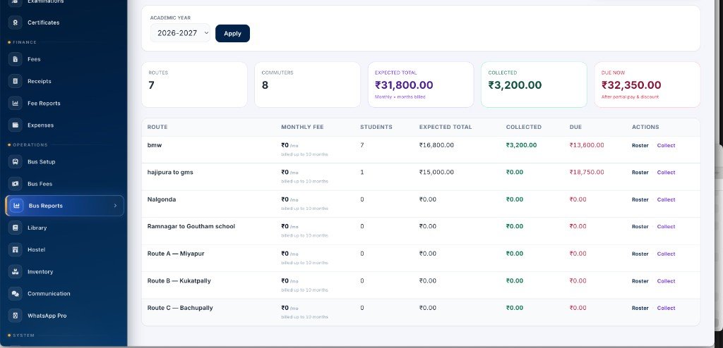Click the Apply button

coord(232,33)
